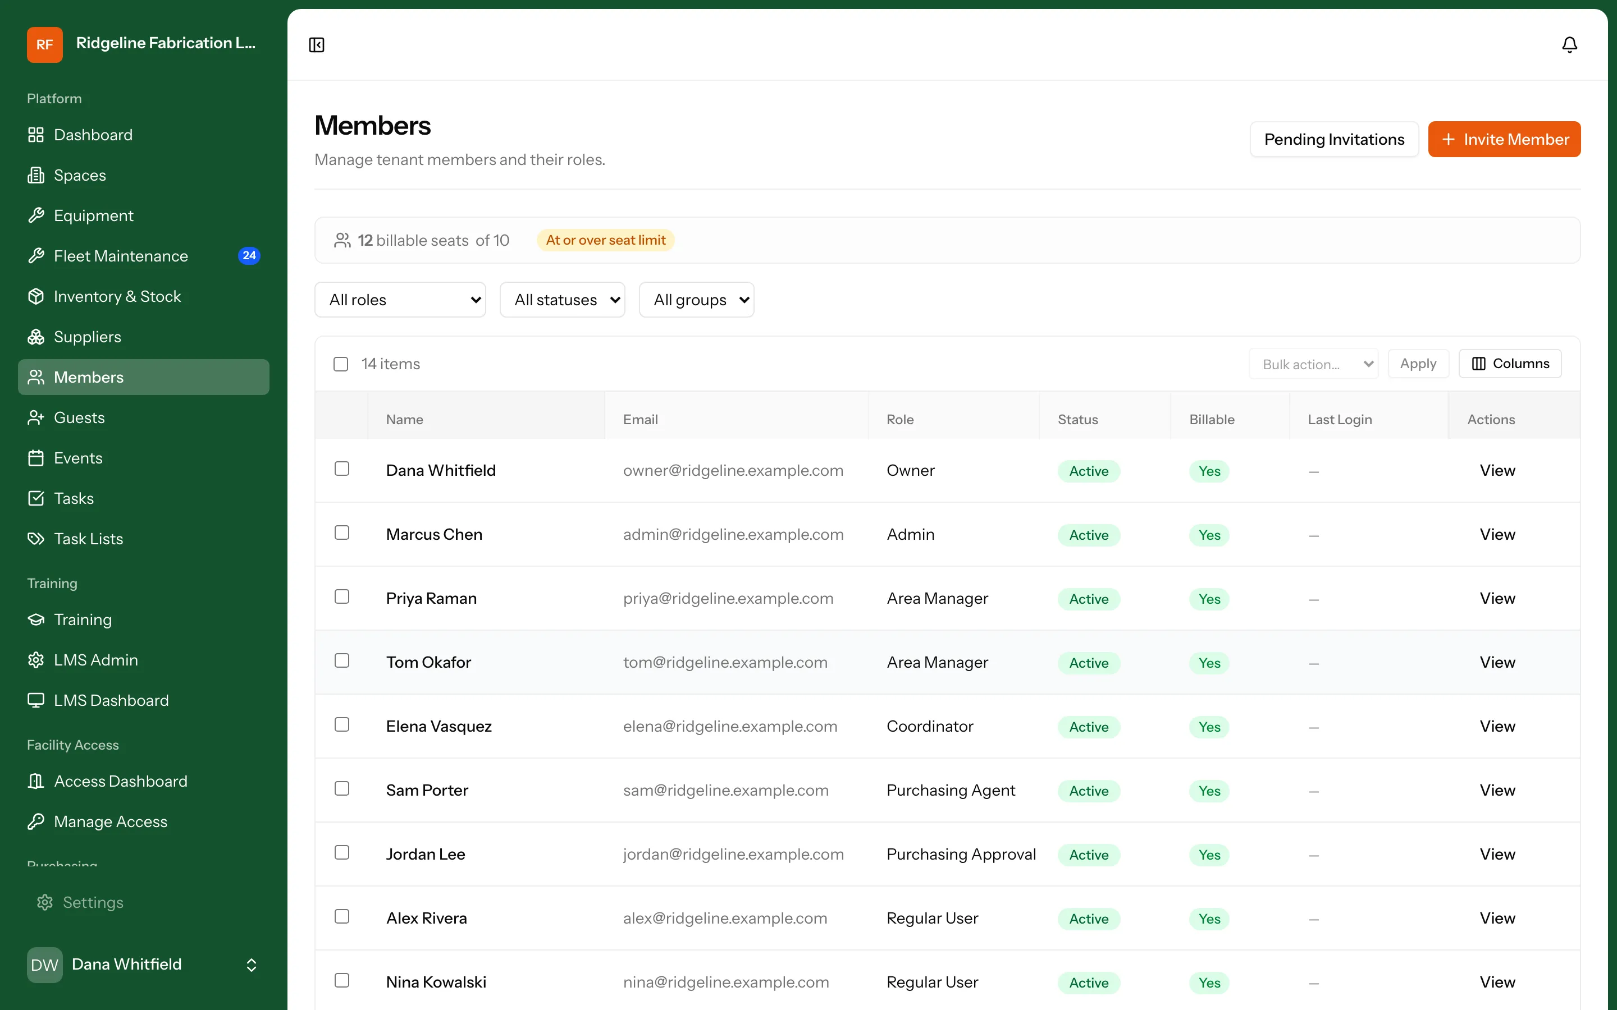View Dana Whitfield's member details
This screenshot has height=1010, width=1617.
pos(1497,471)
